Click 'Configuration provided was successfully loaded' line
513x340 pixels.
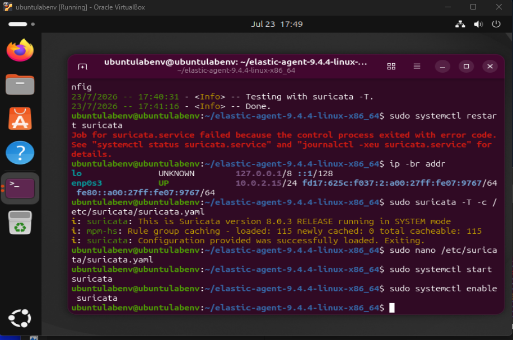pos(248,240)
